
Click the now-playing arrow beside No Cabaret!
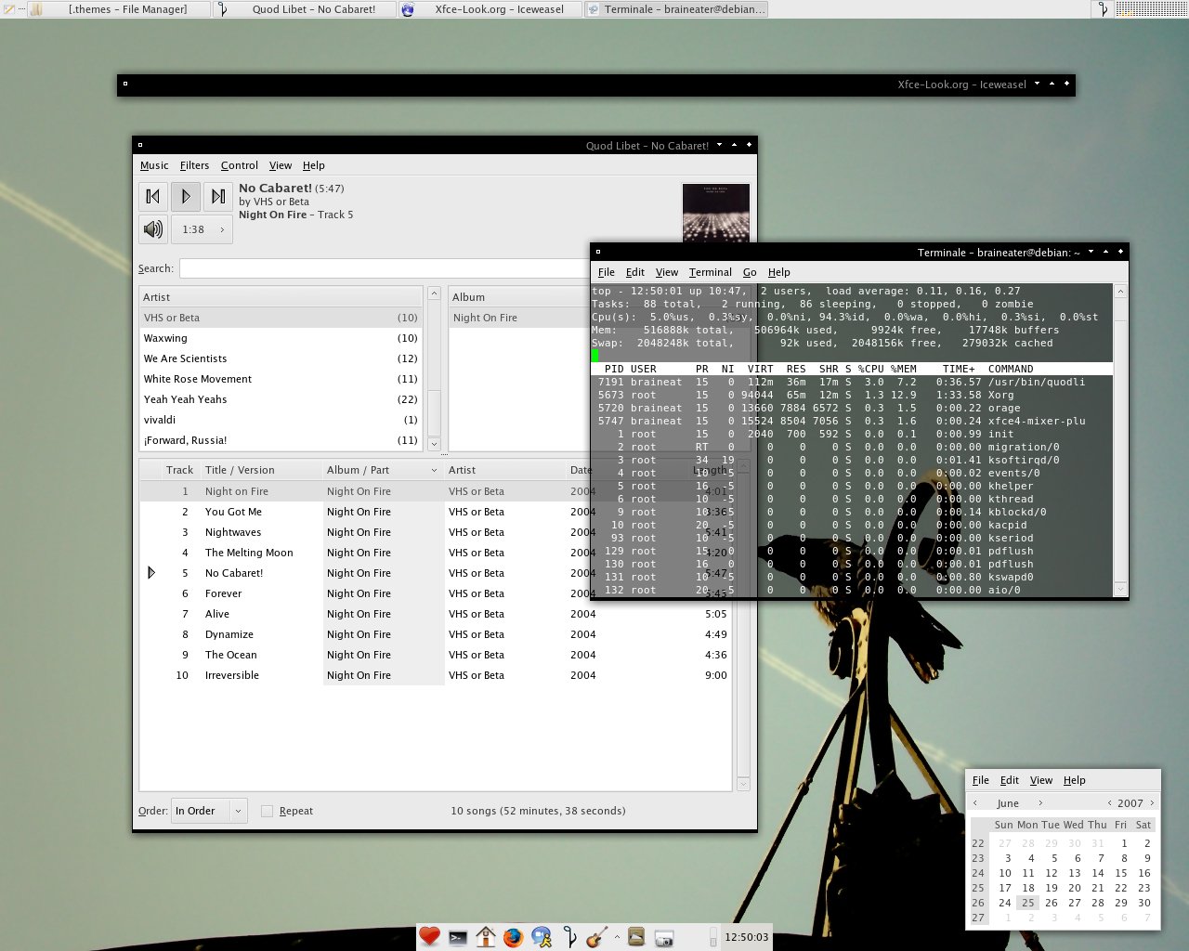[x=151, y=573]
